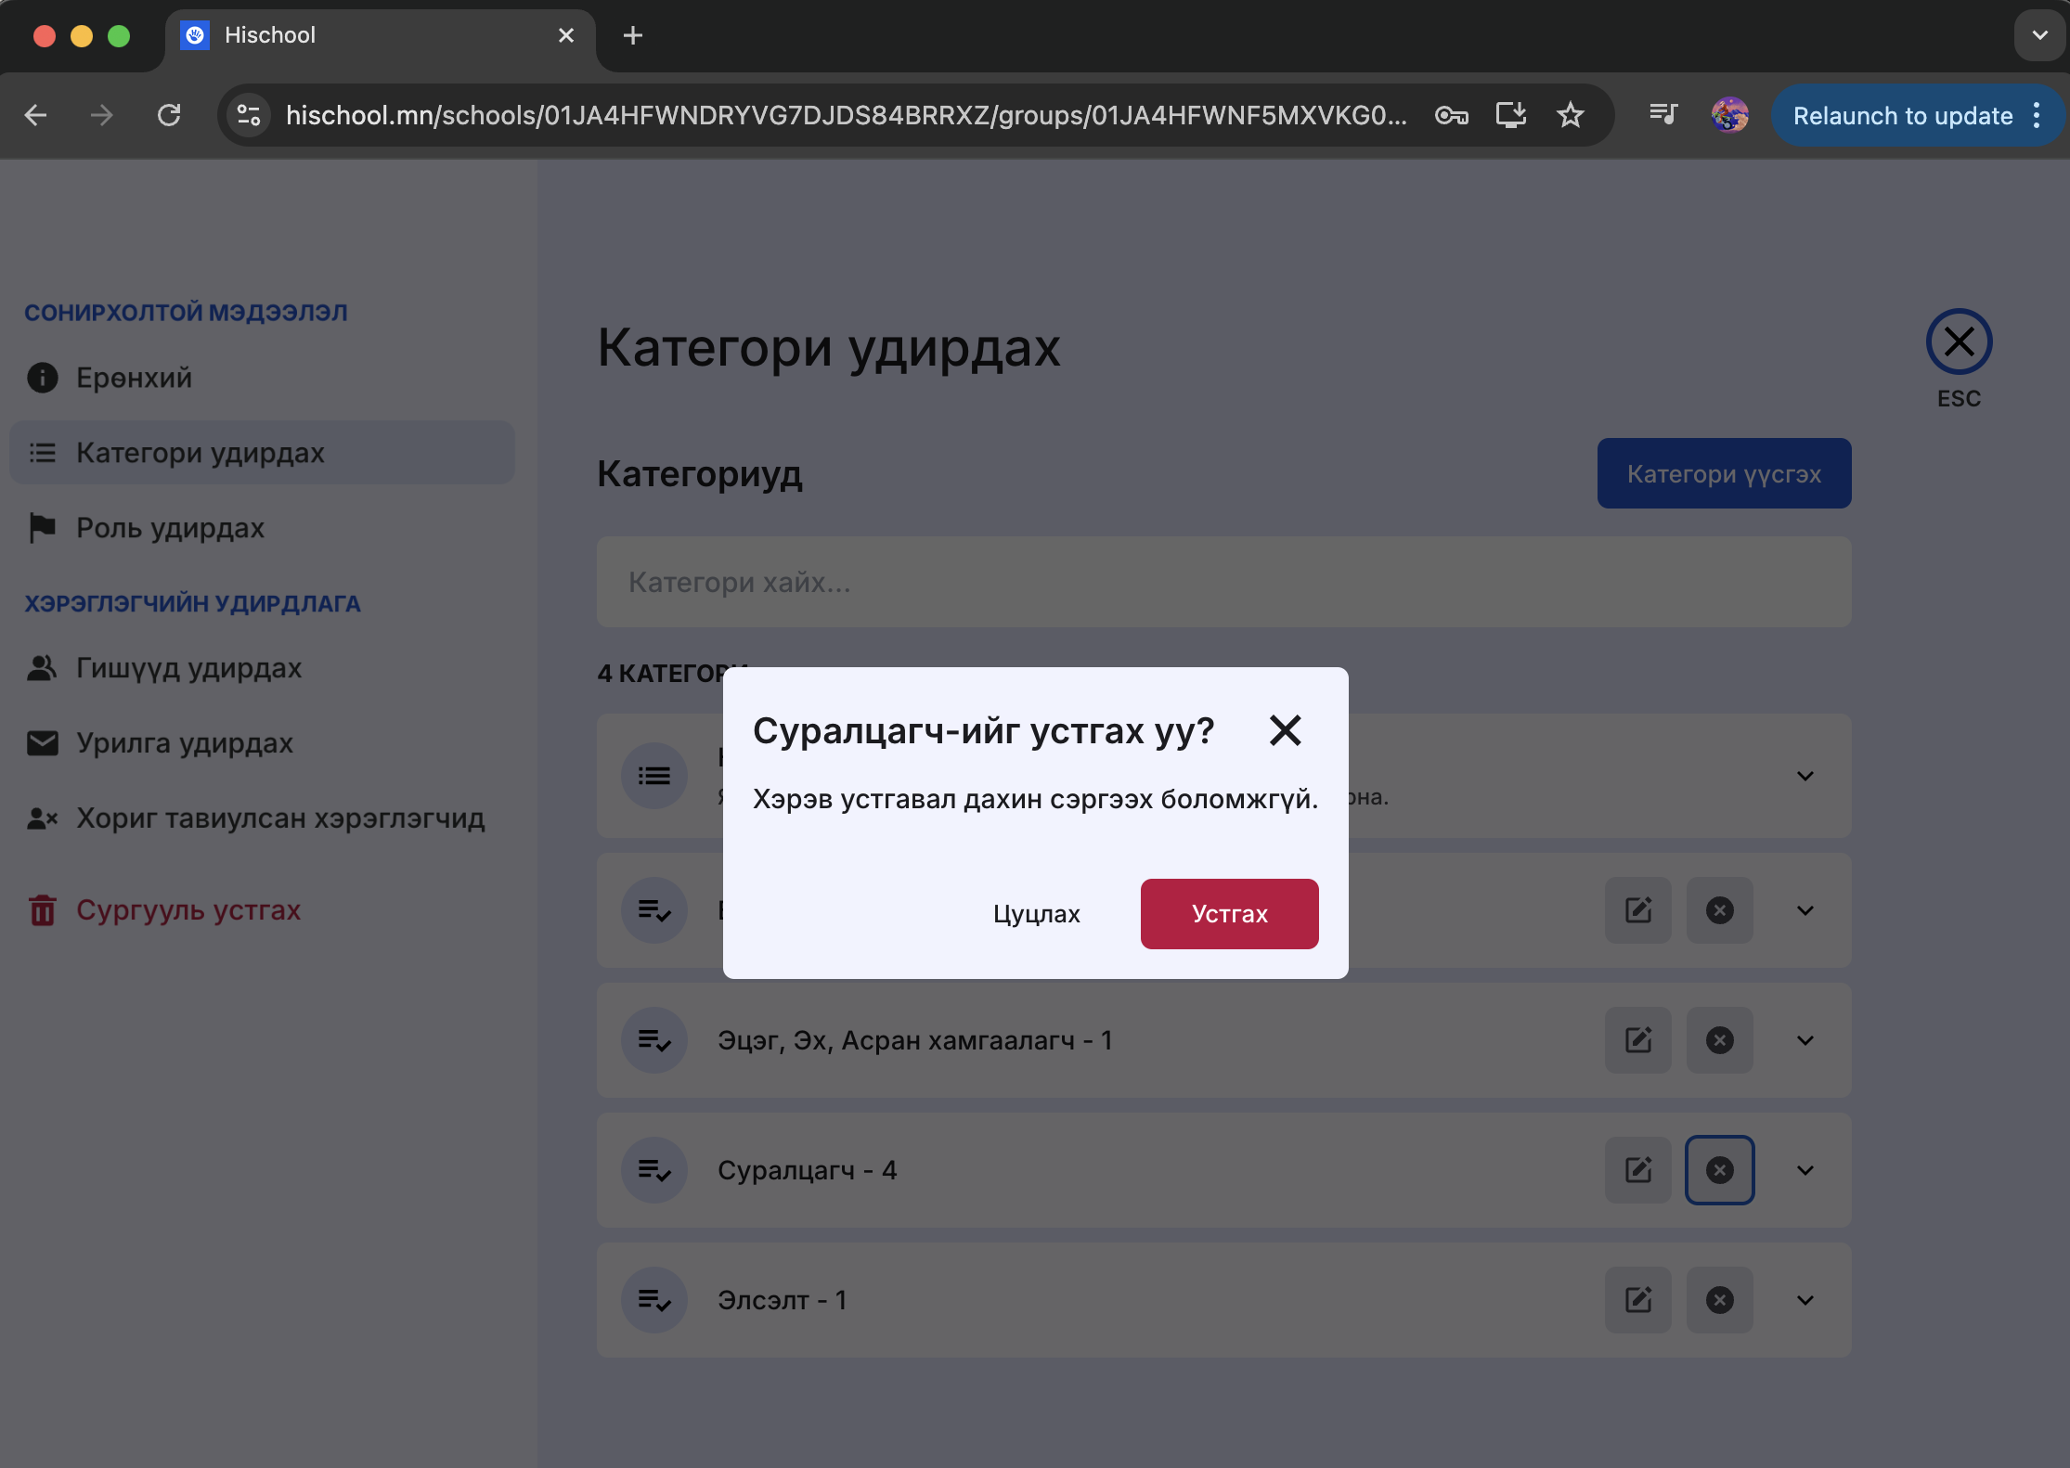The height and width of the screenshot is (1468, 2070).
Task: Click the Категори хайх search field
Action: [x=1223, y=582]
